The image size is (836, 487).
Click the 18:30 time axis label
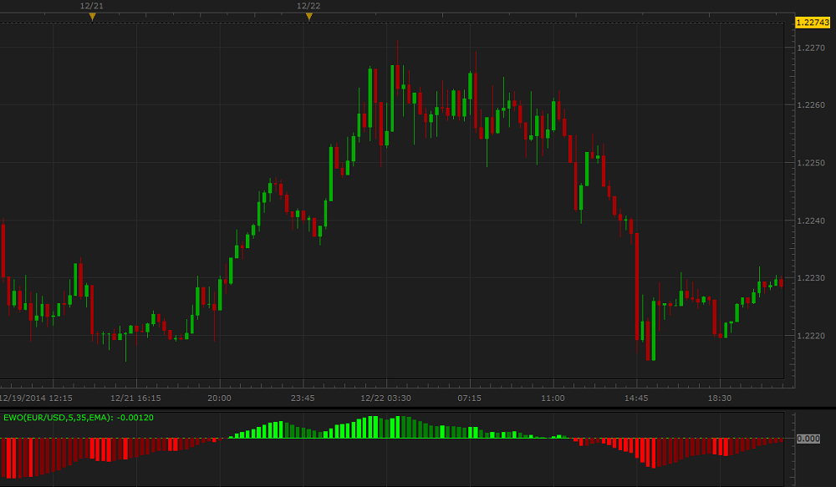coord(719,398)
